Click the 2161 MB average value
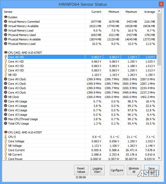 tap(150, 22)
